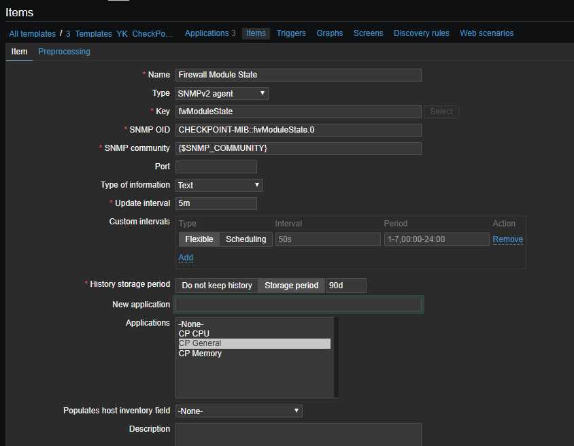Go to Discovery rules
Screen dimensions: 574x446
421,33
